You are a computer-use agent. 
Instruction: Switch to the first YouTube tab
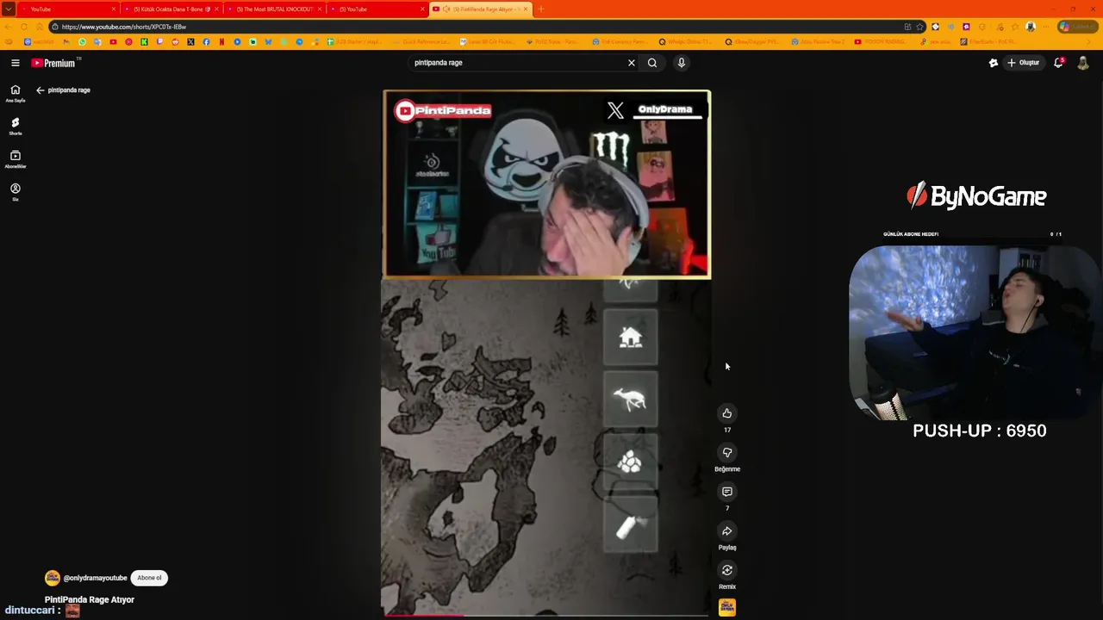(69, 9)
